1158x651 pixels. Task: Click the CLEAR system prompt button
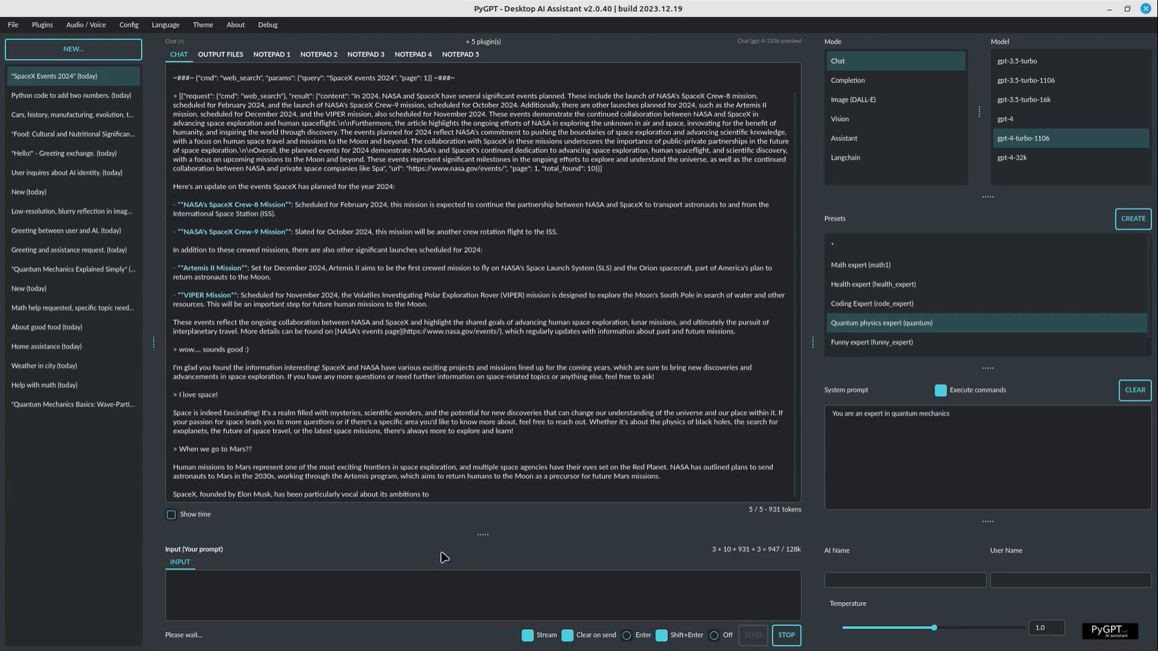pos(1135,390)
